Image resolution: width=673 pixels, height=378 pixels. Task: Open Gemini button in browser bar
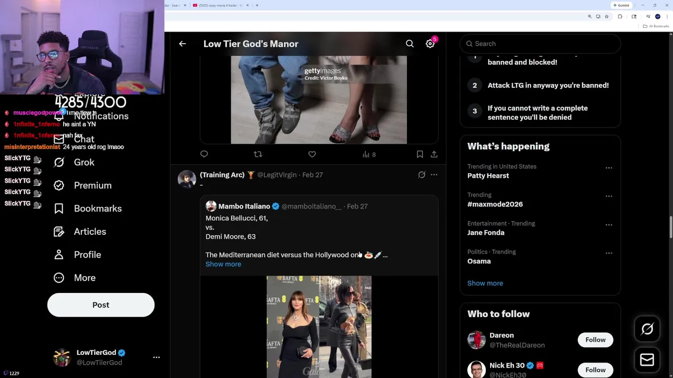[x=621, y=5]
